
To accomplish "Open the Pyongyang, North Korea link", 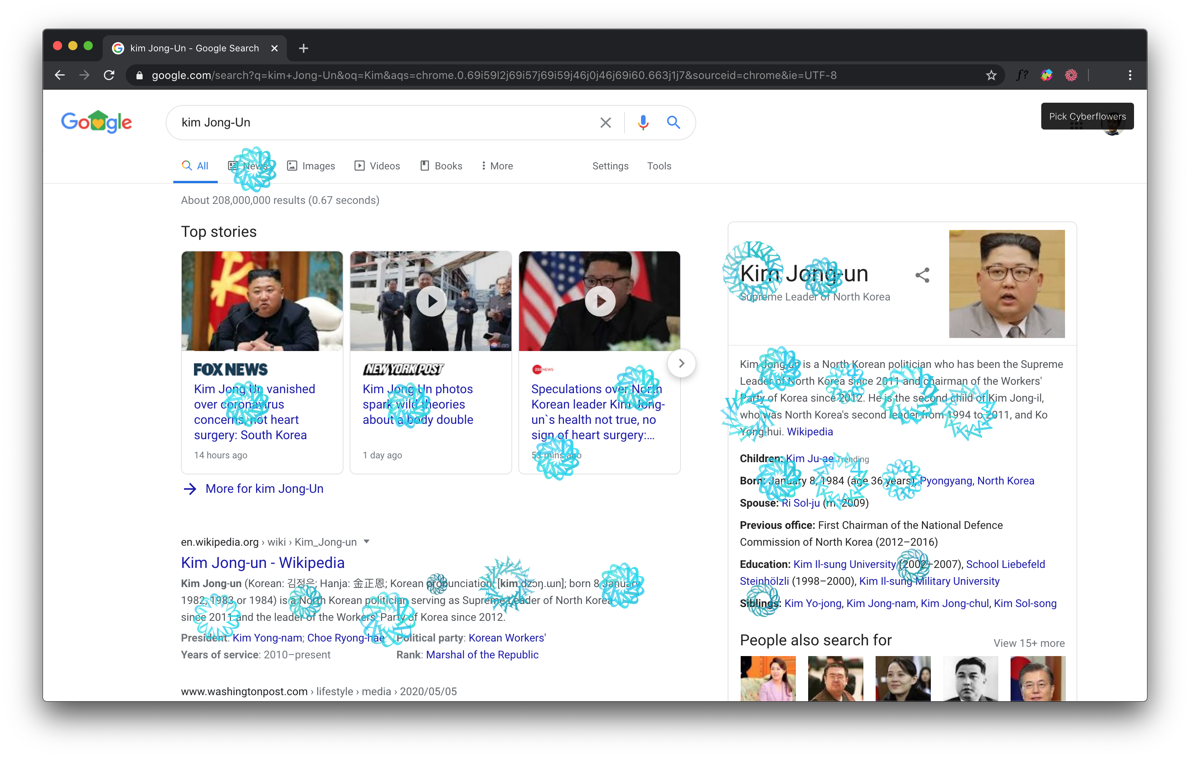I will click(x=976, y=480).
